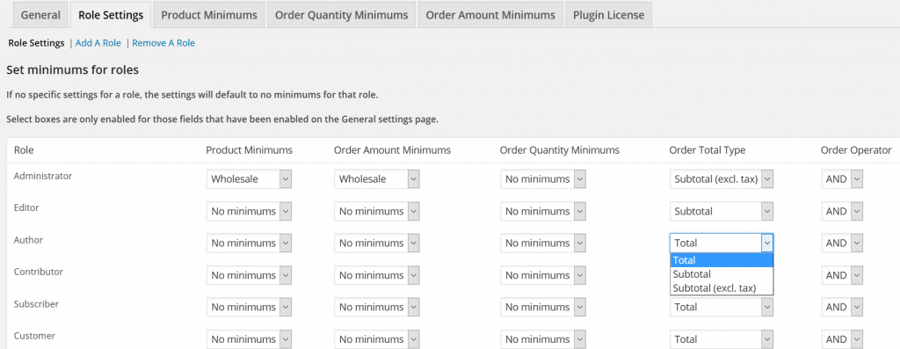This screenshot has height=349, width=900.
Task: Open Author Order Quantity Minimums dropdown
Action: click(x=543, y=244)
